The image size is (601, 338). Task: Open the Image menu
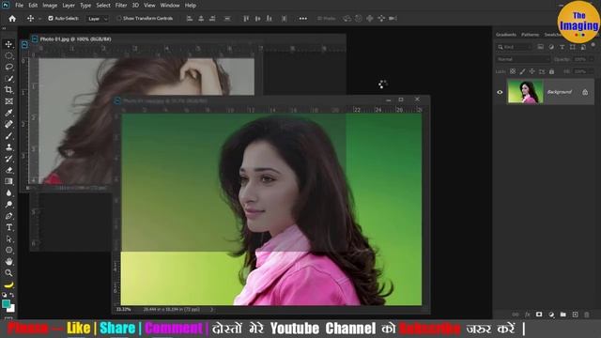(50, 6)
